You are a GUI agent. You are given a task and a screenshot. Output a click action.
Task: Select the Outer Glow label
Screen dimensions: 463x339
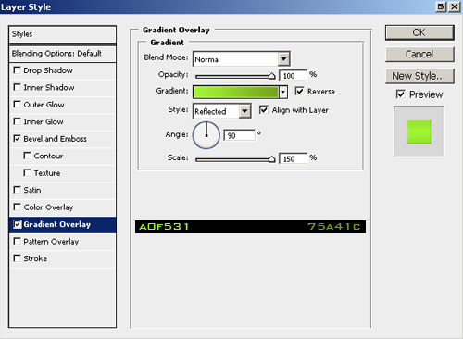[x=44, y=105]
